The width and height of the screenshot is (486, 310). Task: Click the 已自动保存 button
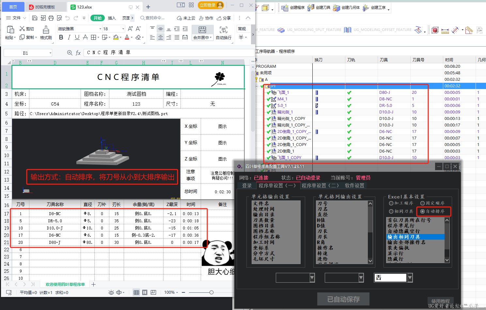click(x=343, y=299)
